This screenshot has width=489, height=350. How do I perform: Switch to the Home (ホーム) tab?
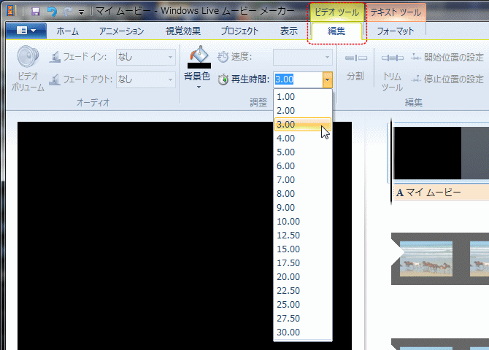coord(68,31)
